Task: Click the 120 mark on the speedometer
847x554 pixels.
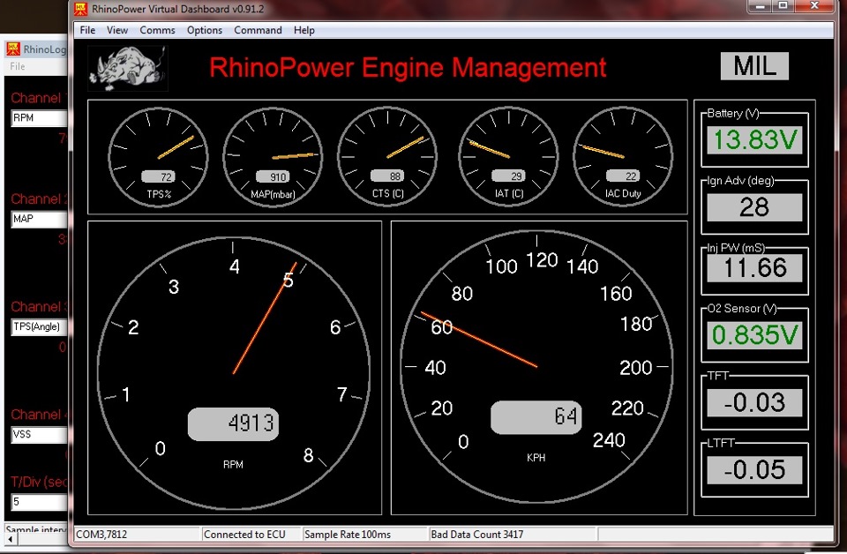Action: [x=542, y=260]
